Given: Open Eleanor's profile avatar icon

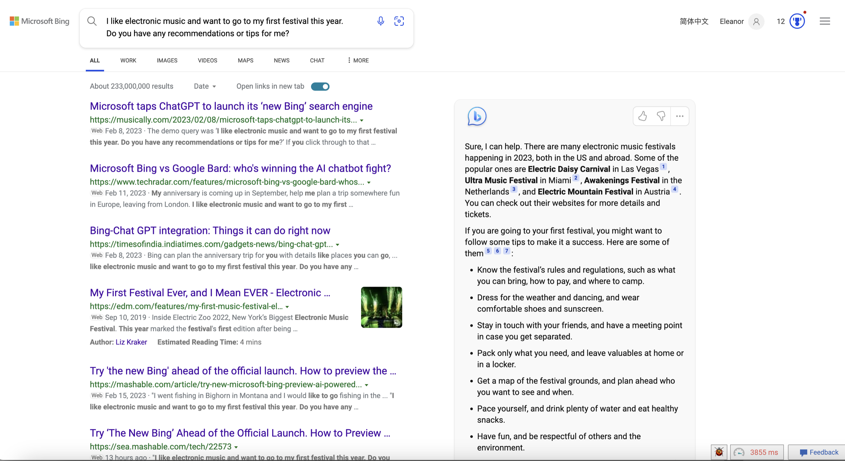Looking at the screenshot, I should (x=756, y=22).
